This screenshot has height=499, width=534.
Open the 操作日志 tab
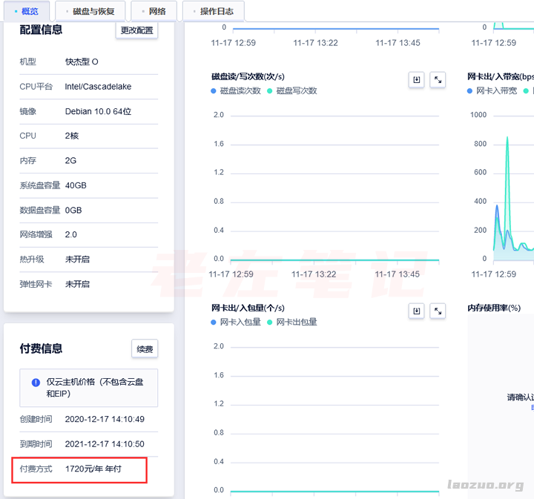click(x=213, y=12)
